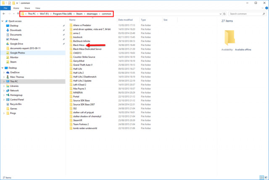Open the Home ribbon tab

[16, 8]
